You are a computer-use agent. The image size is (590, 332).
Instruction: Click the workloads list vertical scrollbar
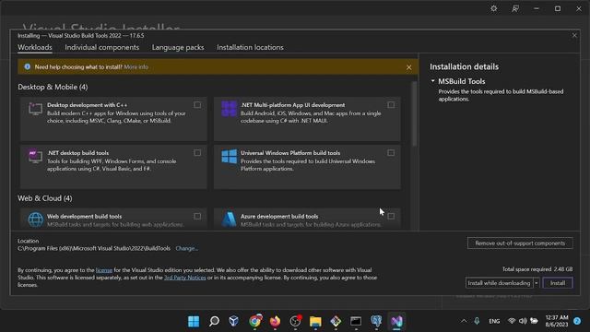pos(414,114)
